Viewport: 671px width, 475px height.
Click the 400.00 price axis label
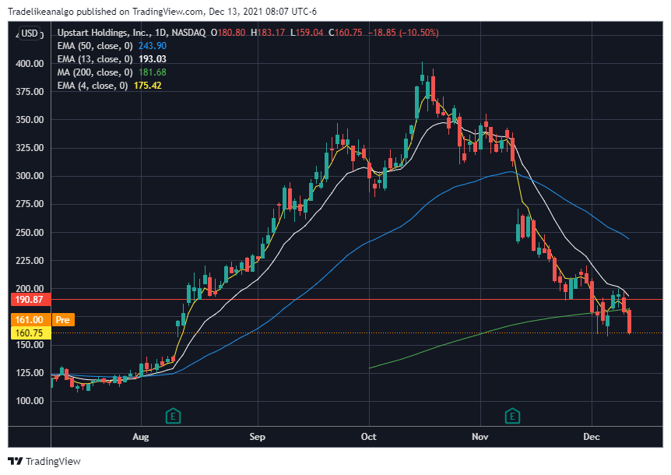pos(30,64)
